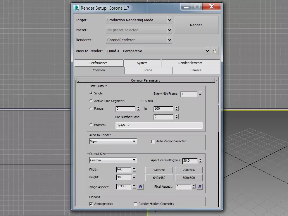
Task: Toggle the Atmospherics checkbox
Action: click(91, 204)
